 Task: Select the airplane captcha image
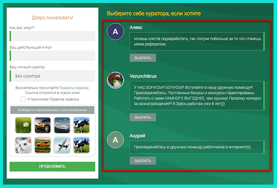61,146
